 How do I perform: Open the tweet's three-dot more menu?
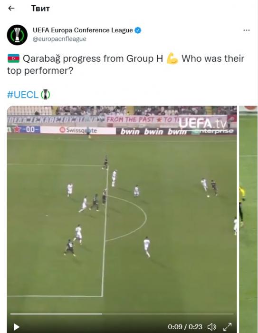[246, 30]
